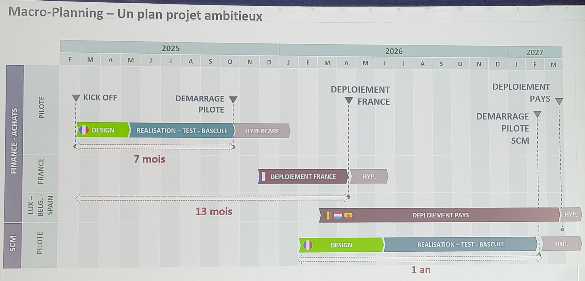The width and height of the screenshot is (585, 281).
Task: Click the "1 an" duration label
Action: pyautogui.click(x=421, y=270)
